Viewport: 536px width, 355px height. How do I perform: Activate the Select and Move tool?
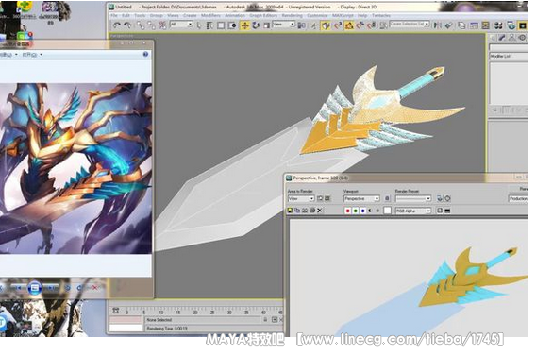[x=244, y=25]
